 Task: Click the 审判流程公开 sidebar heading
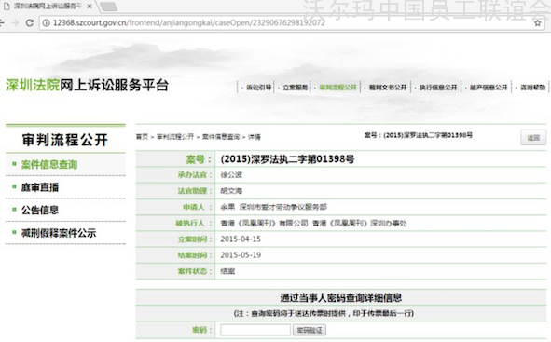(65, 140)
